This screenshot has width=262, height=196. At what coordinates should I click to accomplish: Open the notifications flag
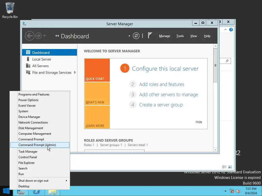point(150,35)
